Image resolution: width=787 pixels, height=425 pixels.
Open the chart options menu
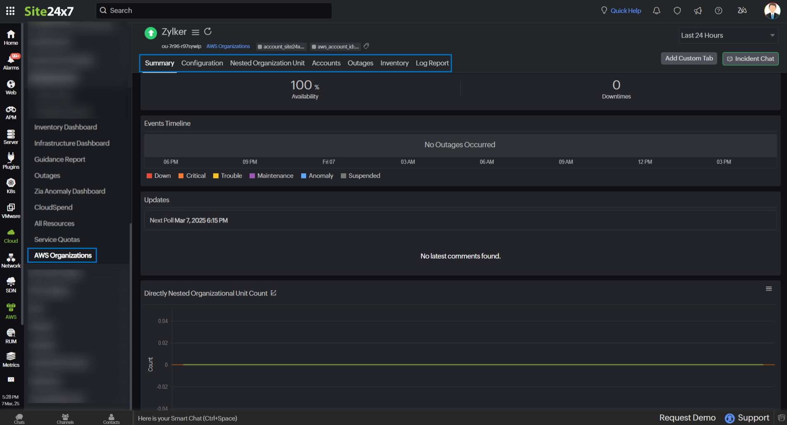pos(768,289)
